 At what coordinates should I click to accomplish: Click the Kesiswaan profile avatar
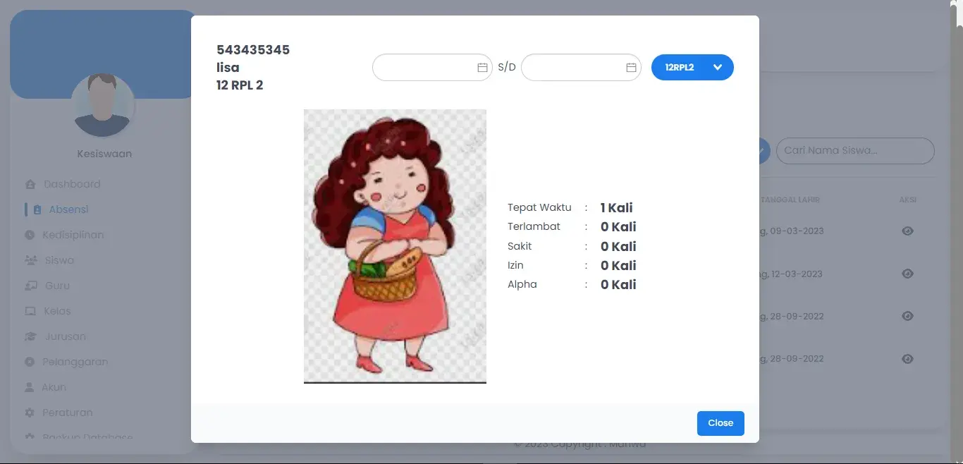click(104, 106)
